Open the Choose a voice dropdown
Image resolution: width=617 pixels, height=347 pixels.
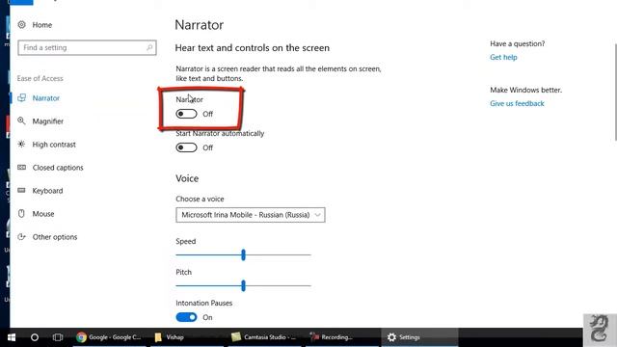click(251, 215)
